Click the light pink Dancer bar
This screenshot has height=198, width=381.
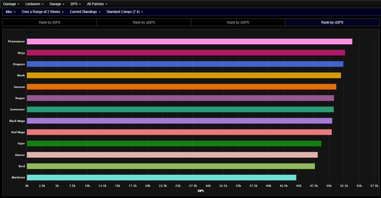point(172,155)
